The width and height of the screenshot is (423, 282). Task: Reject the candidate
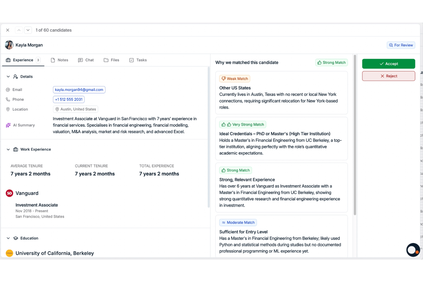click(389, 76)
